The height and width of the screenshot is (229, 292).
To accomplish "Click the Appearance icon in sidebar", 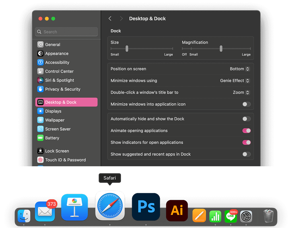I will (x=40, y=54).
